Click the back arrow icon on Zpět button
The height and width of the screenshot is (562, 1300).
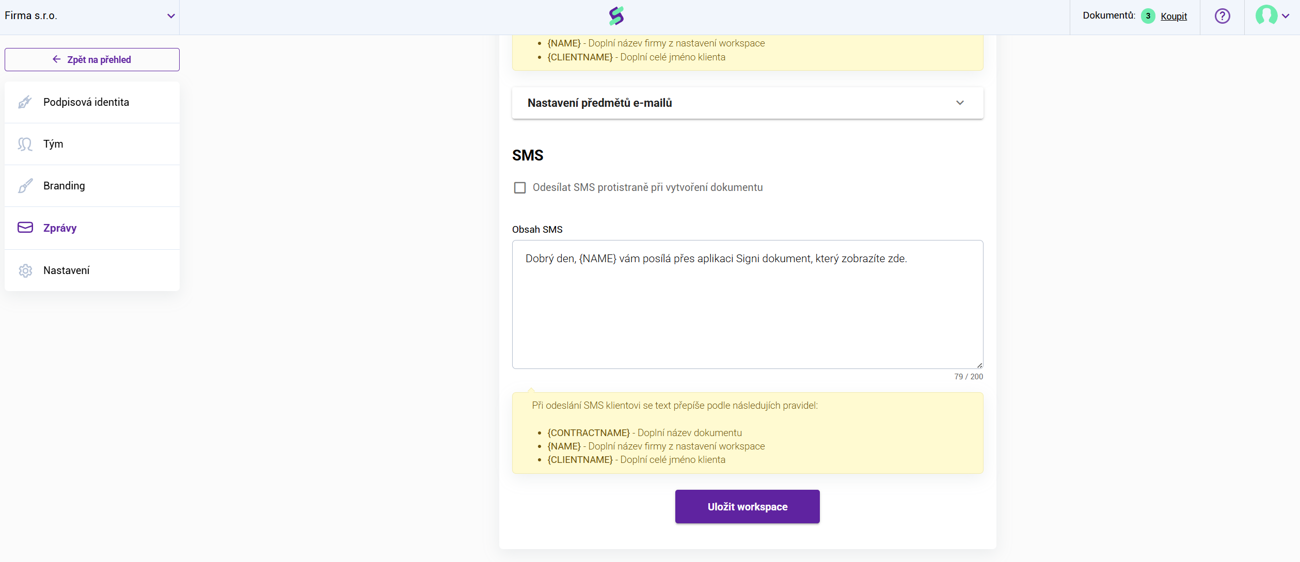click(57, 59)
